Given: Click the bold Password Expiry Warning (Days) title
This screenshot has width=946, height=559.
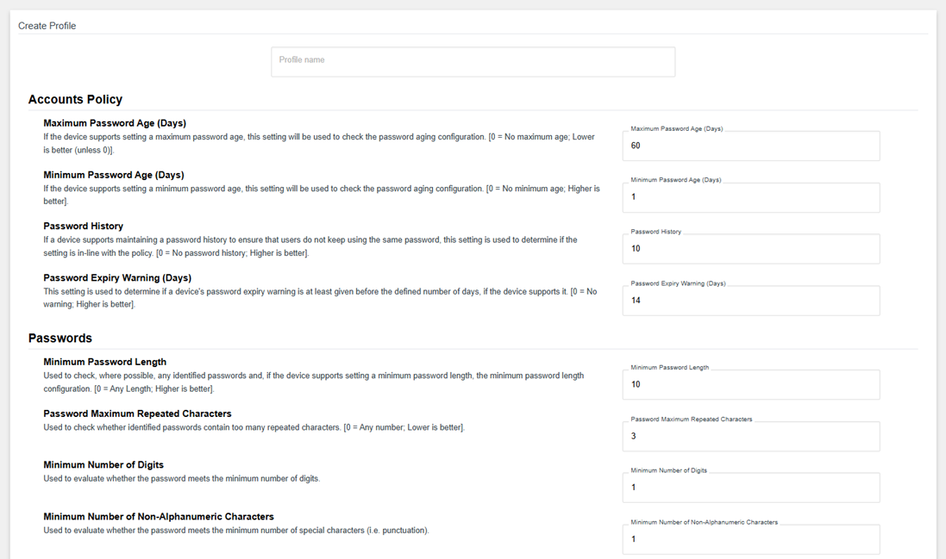Looking at the screenshot, I should [x=117, y=278].
